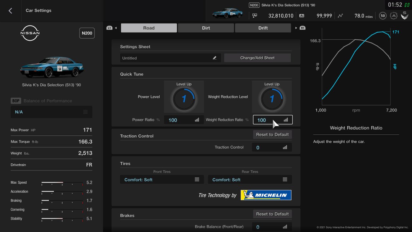Click the N200 badge under Nissan panel

coord(87,33)
